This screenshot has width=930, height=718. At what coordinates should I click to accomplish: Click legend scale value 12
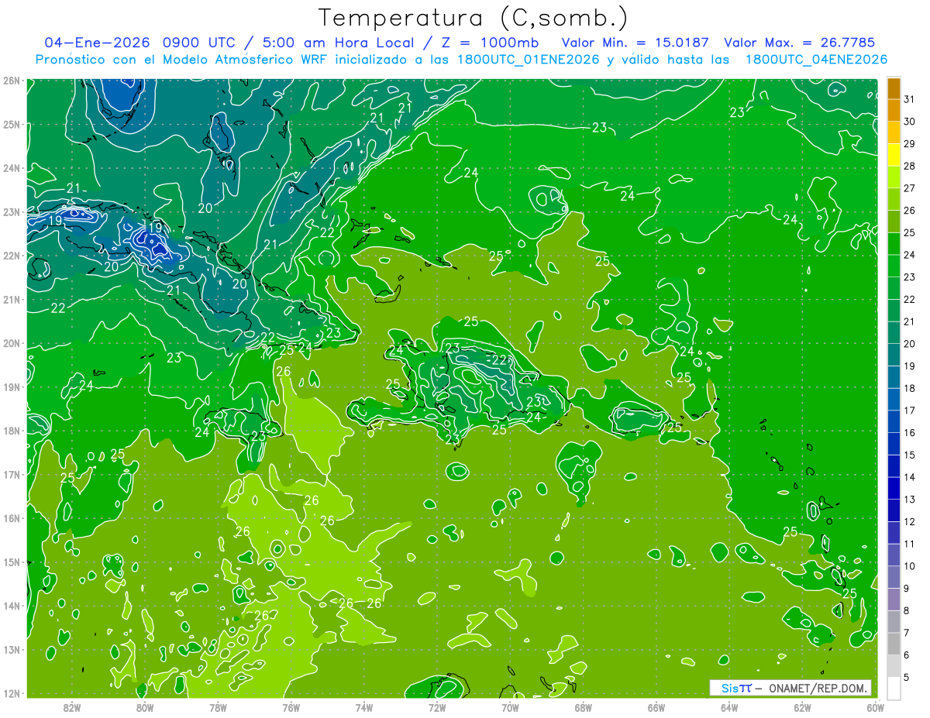[910, 522]
